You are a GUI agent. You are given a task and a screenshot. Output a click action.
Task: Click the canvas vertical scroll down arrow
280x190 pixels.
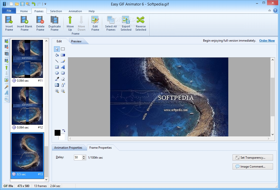[273, 134]
